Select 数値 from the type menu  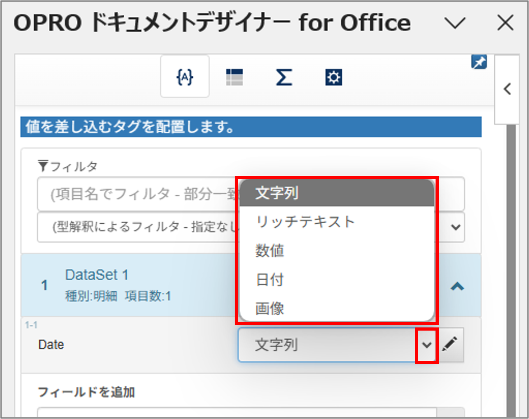[270, 251]
